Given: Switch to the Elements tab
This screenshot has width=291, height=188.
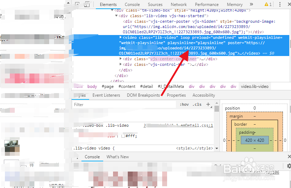Looking at the screenshot, I should [x=108, y=5].
